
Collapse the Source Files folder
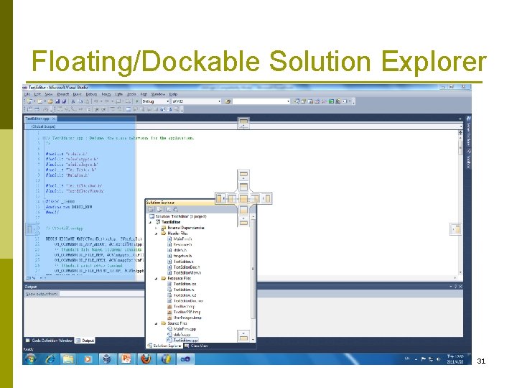[x=157, y=323]
